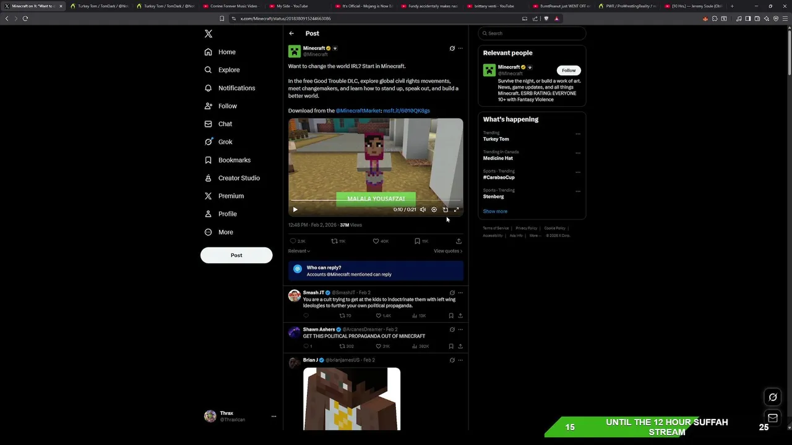Seek on the video progress bar
Viewport: 792px width, 445px height.
point(376,201)
